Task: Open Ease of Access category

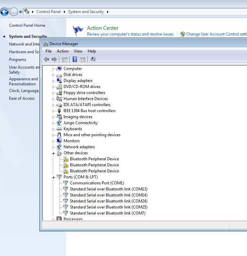Action: click(22, 98)
